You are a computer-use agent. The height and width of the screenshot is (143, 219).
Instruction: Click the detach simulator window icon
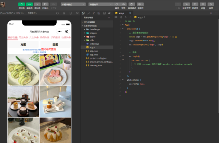coord(77,13)
